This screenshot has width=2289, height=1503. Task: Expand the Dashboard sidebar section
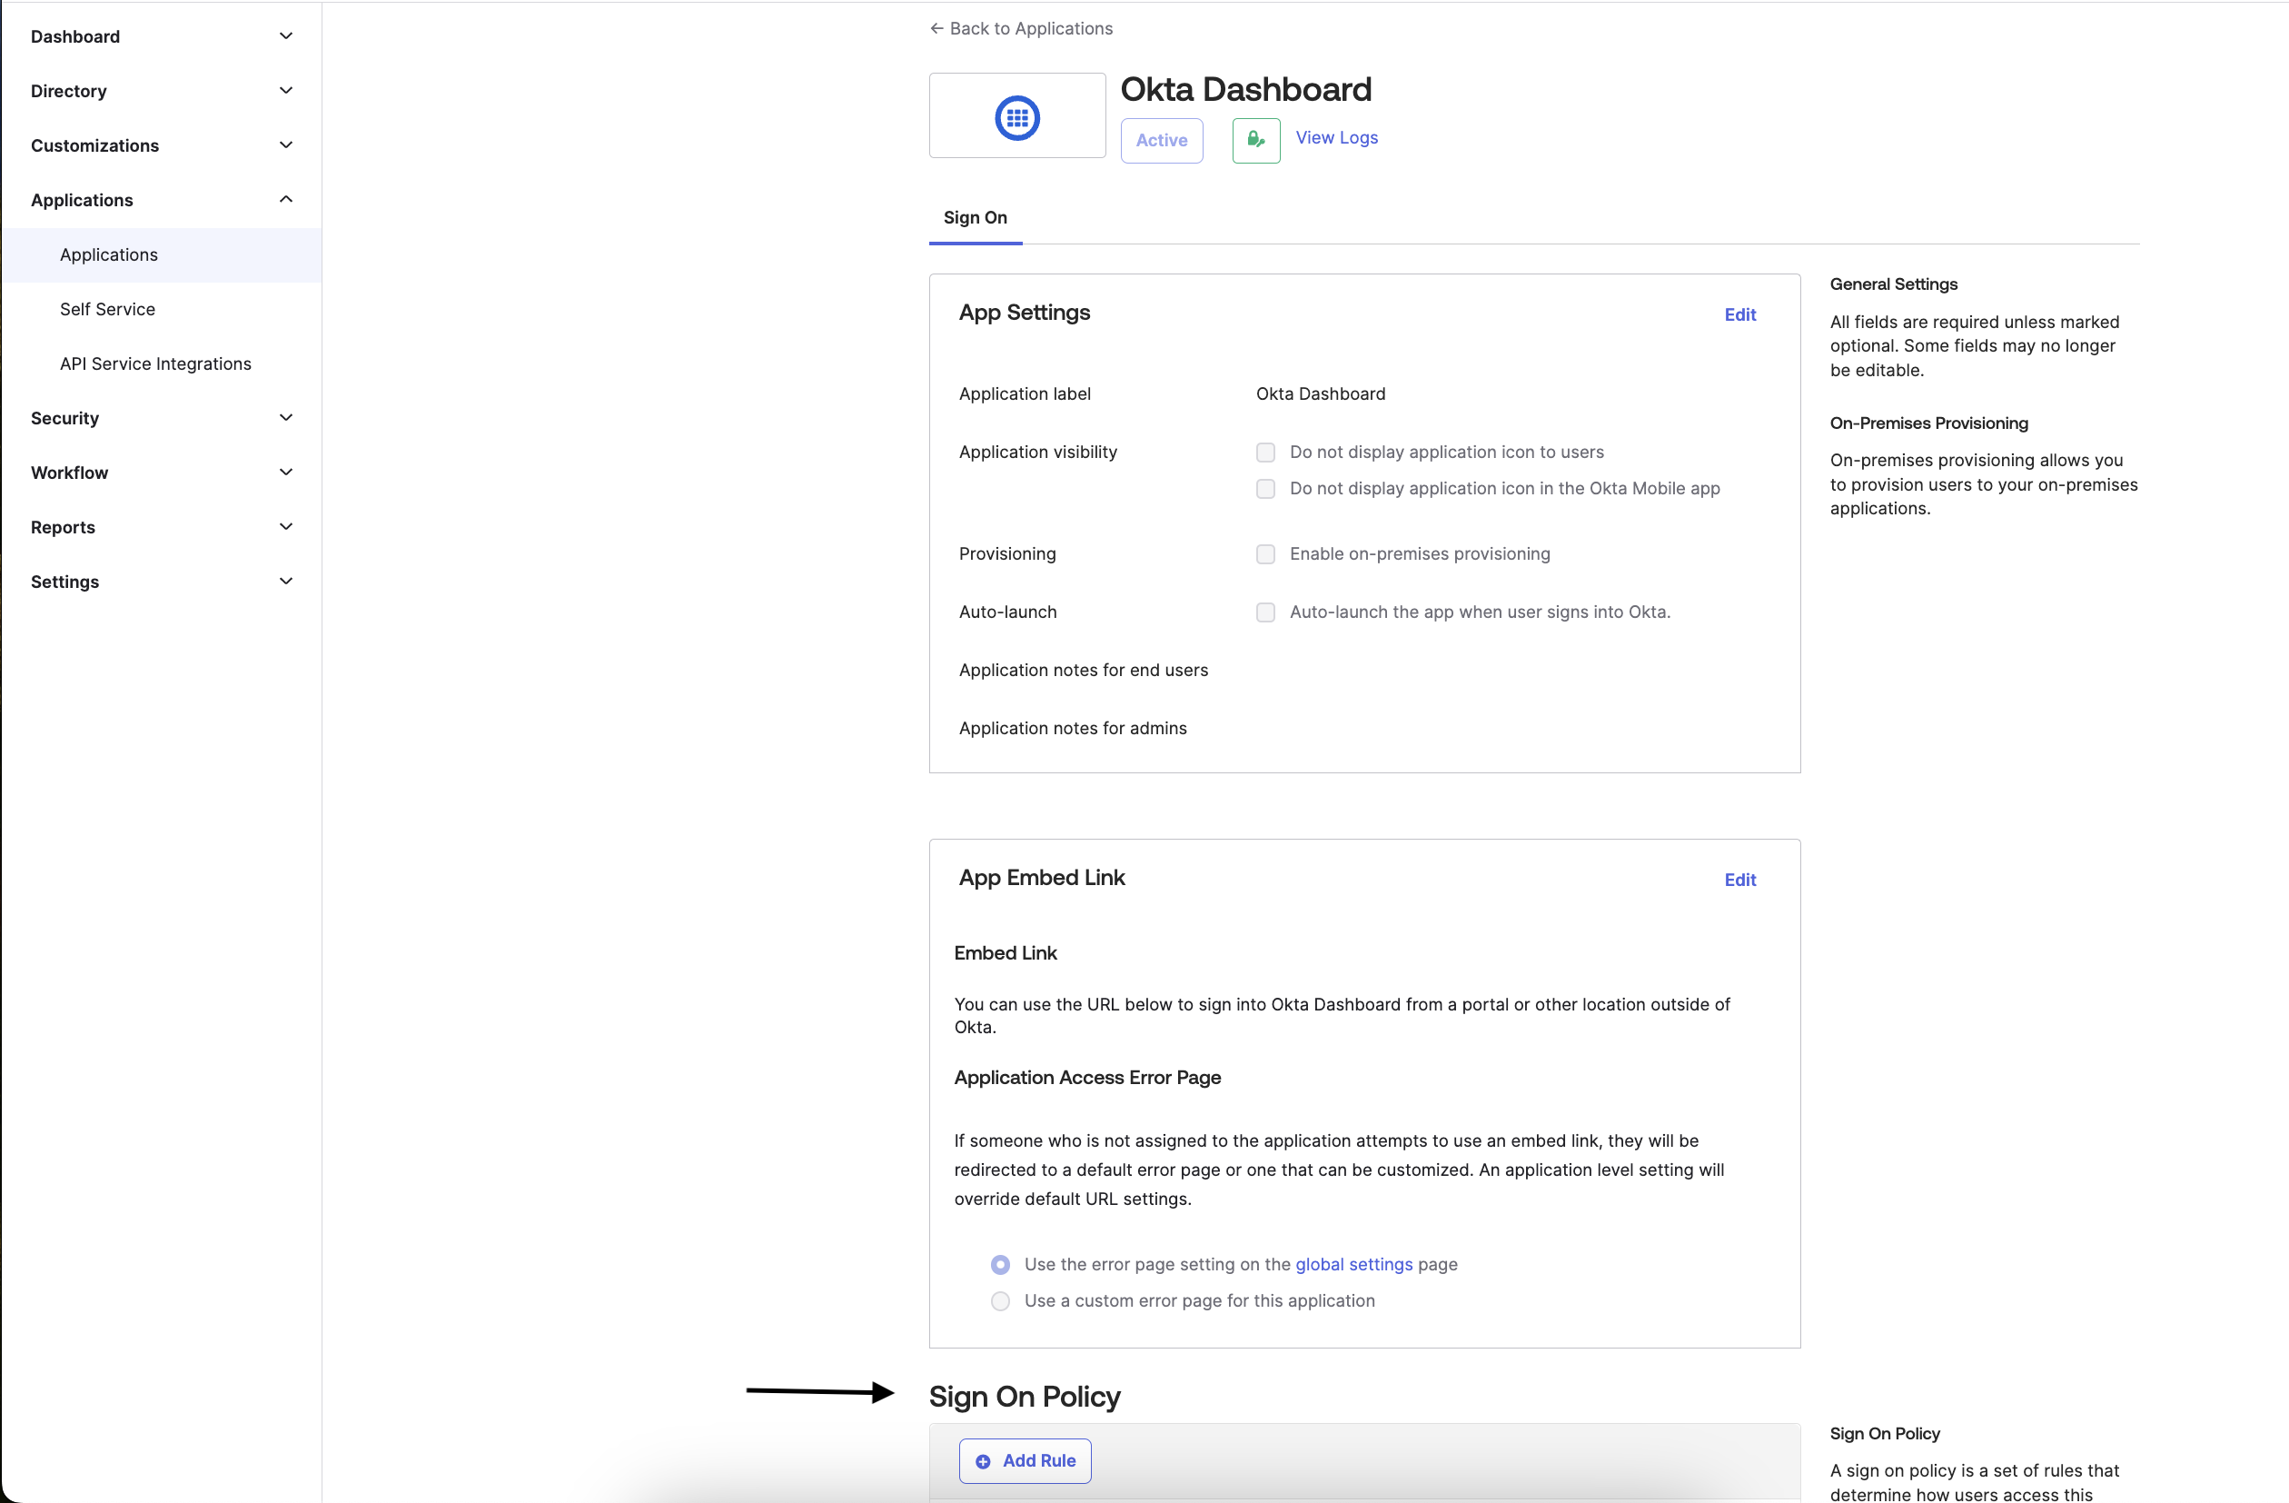pyautogui.click(x=161, y=36)
